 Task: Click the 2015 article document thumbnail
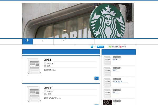coord(34,94)
